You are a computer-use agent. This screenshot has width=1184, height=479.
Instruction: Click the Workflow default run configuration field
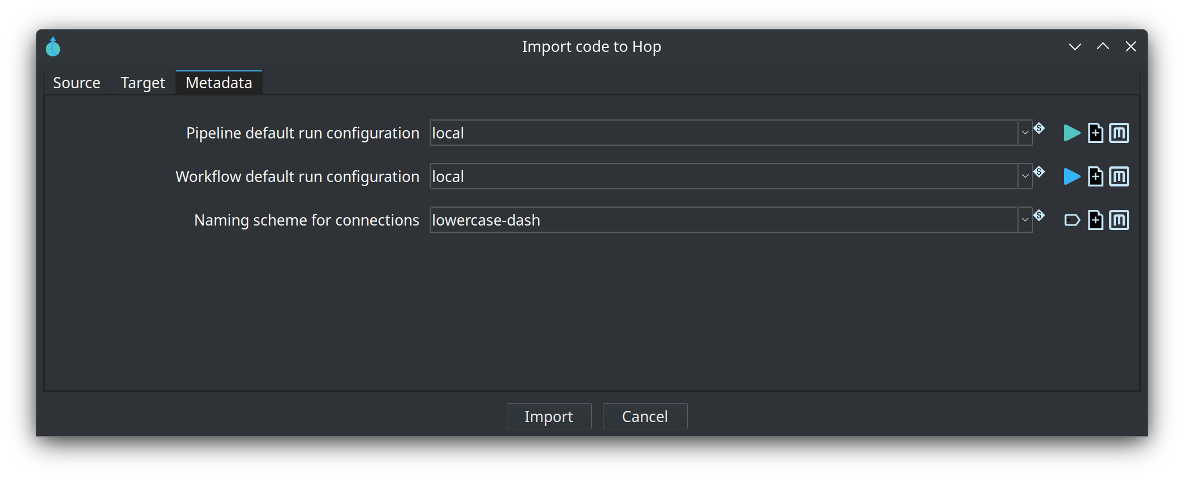click(x=724, y=176)
